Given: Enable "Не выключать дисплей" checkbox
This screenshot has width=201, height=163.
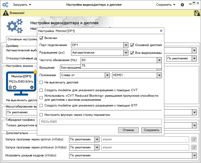Looking at the screenshot, I should coord(42,83).
